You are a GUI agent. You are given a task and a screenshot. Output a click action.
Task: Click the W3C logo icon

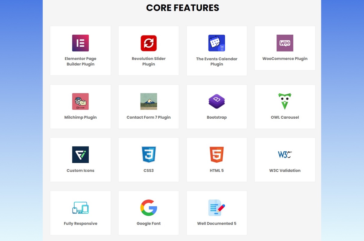tap(285, 155)
